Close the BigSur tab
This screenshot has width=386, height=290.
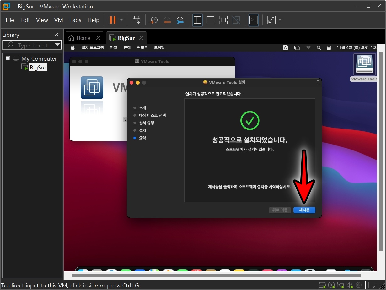tap(141, 38)
